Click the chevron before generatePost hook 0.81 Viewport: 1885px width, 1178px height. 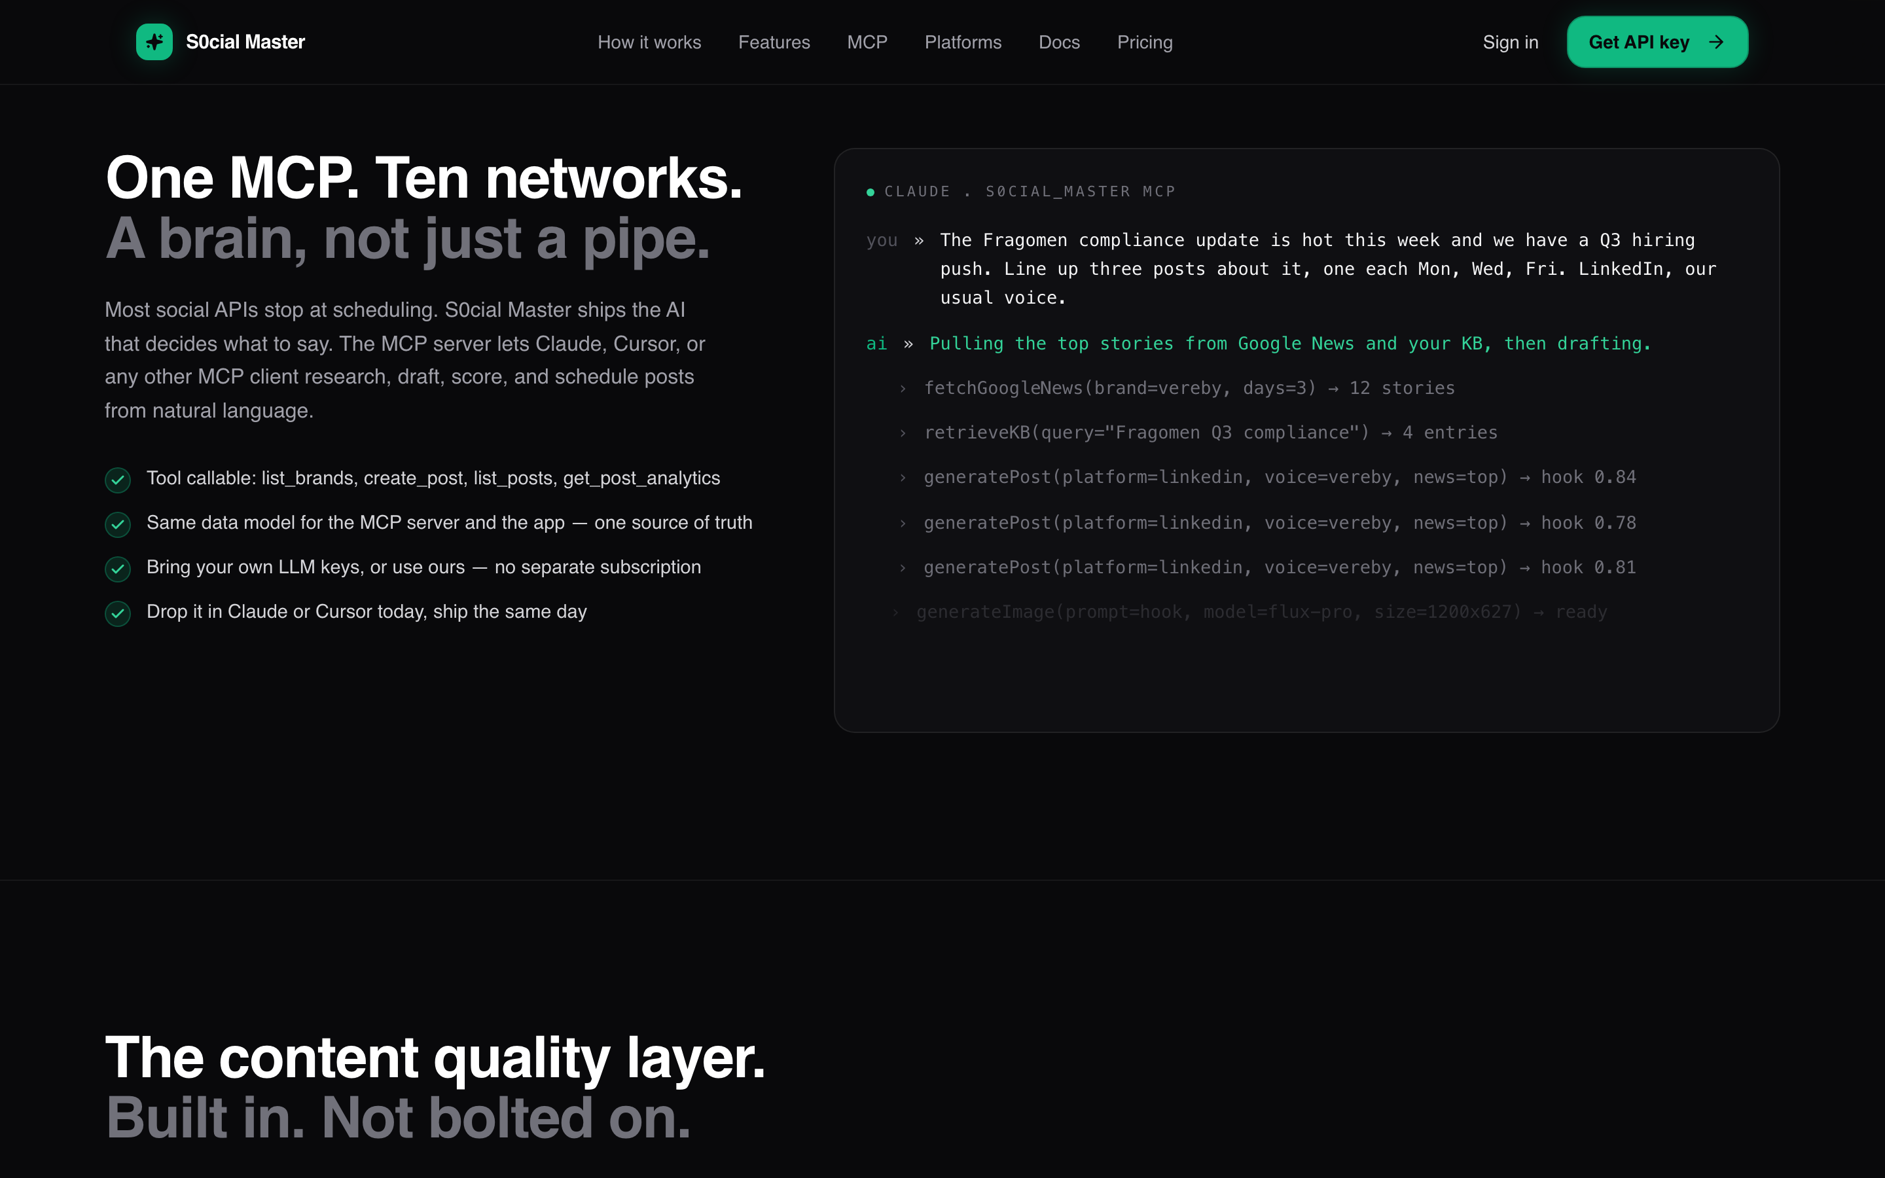coord(903,568)
